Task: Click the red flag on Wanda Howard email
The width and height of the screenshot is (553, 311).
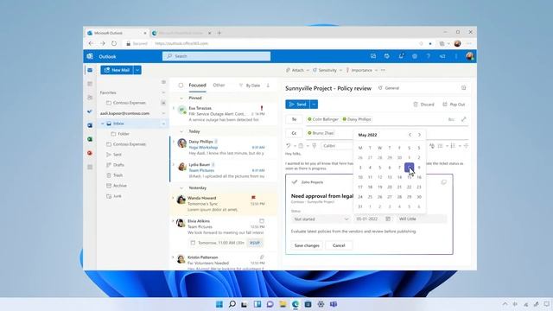Action: (253, 198)
